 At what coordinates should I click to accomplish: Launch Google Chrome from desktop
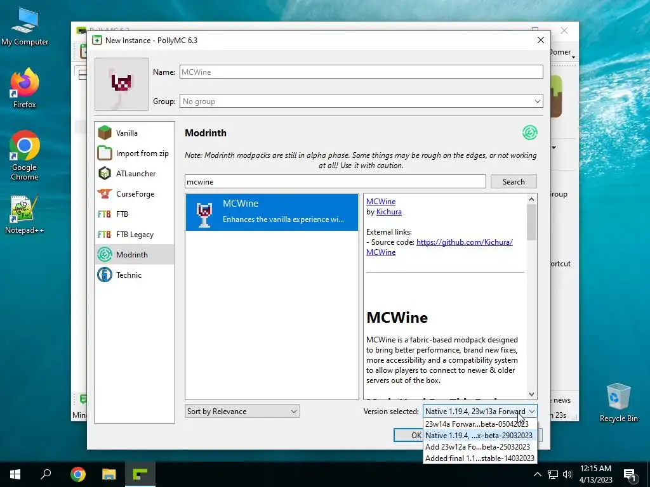coord(25,156)
